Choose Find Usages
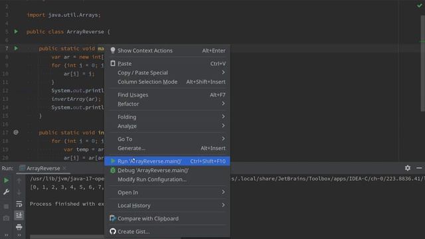The width and height of the screenshot is (425, 239). point(167,95)
